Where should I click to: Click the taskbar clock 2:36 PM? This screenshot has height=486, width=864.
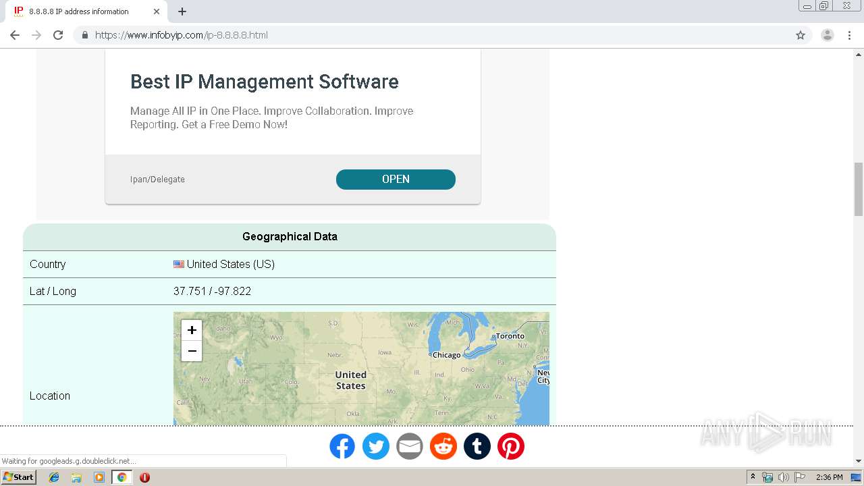point(830,477)
